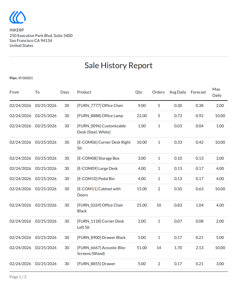The image size is (237, 296).
Task: Click the Avg Daily column header
Action: click(178, 92)
